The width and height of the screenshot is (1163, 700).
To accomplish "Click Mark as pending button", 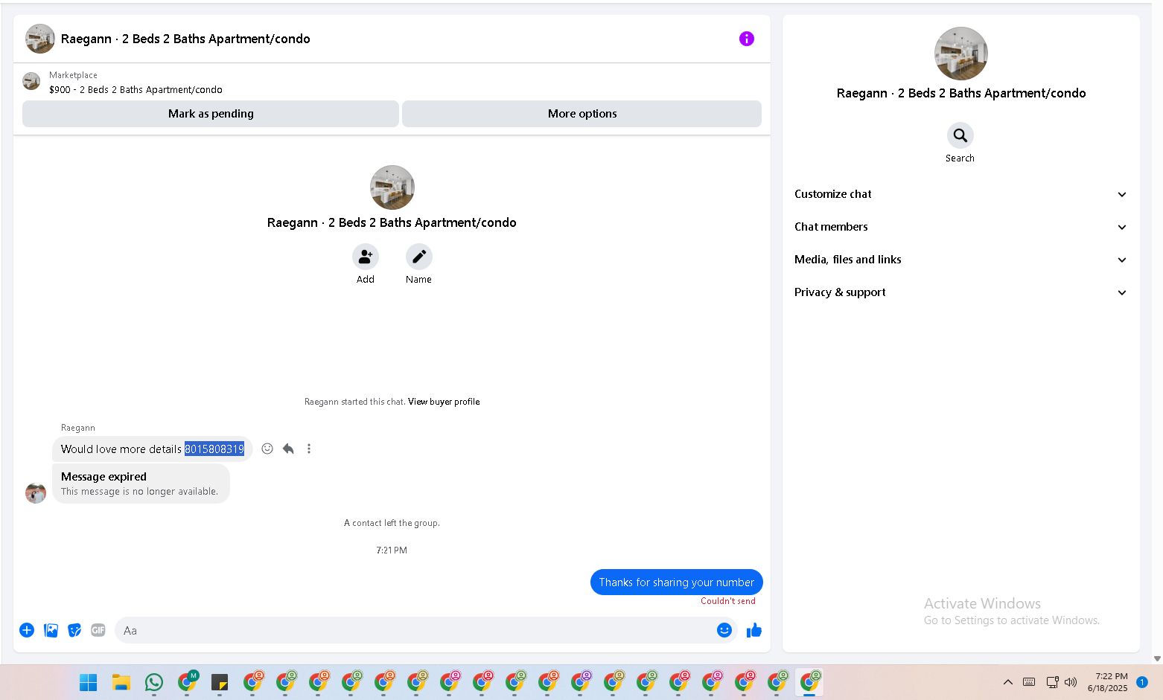I will [211, 114].
